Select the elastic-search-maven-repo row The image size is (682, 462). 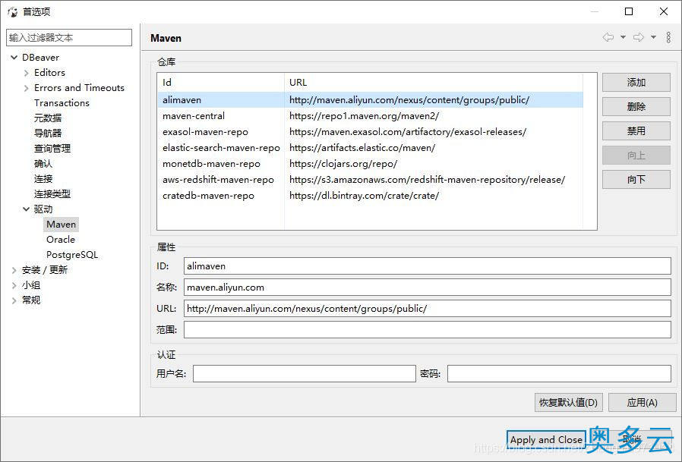click(370, 148)
